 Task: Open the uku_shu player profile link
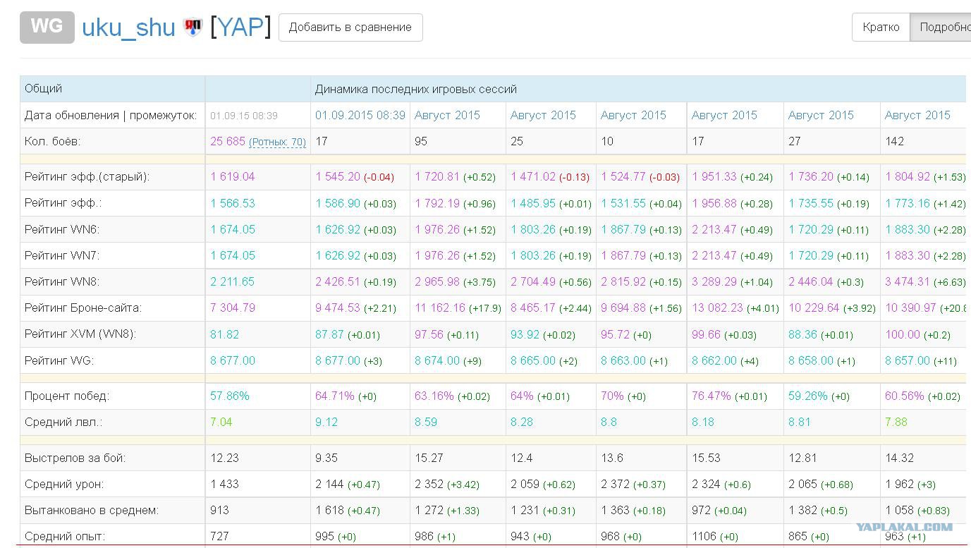tap(128, 28)
